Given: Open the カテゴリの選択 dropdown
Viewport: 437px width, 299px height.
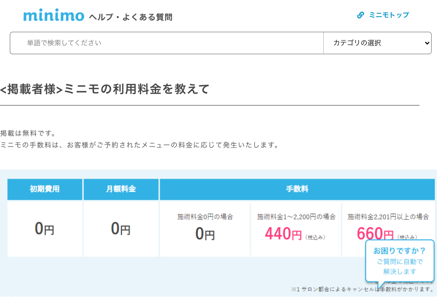Looking at the screenshot, I should (377, 43).
